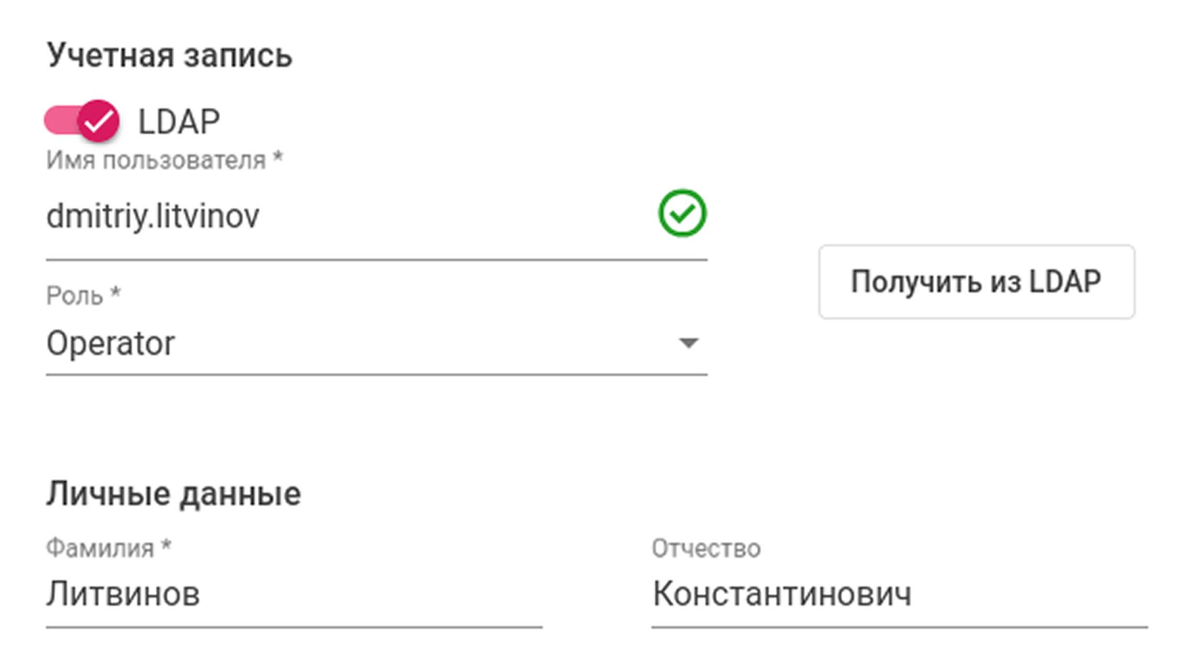The width and height of the screenshot is (1190, 666).
Task: Place cursor in dmitriy.litvinov text
Action: 152,216
